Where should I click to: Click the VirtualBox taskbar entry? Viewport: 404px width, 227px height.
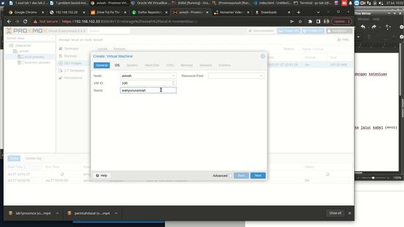[150, 3]
